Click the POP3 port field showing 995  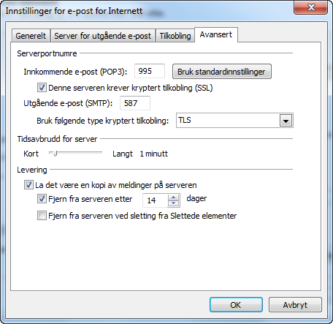pyautogui.click(x=150, y=71)
